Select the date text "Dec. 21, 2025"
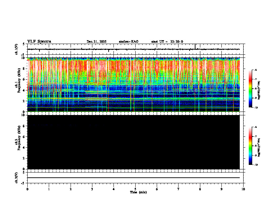 (97, 42)
